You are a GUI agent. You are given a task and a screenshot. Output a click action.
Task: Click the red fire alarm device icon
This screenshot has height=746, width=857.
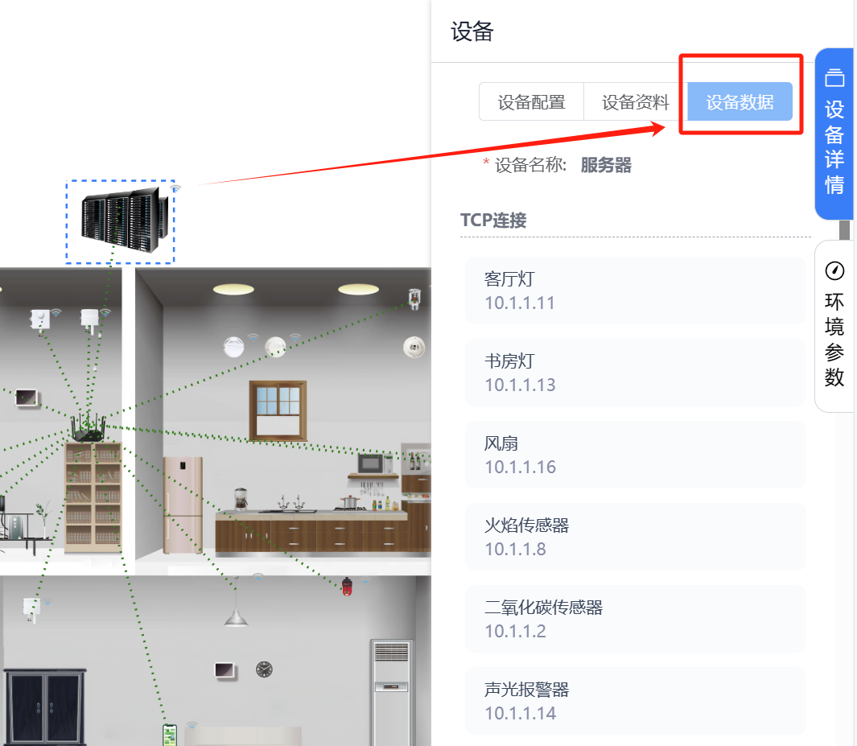(347, 587)
